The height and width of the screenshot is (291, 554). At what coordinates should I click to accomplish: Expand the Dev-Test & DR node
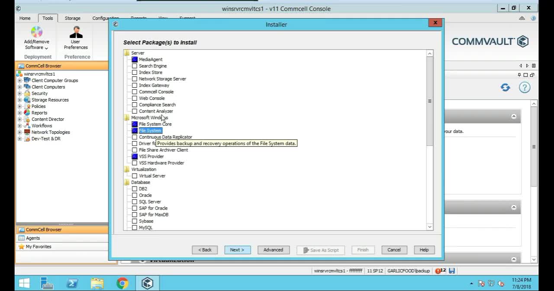click(19, 139)
